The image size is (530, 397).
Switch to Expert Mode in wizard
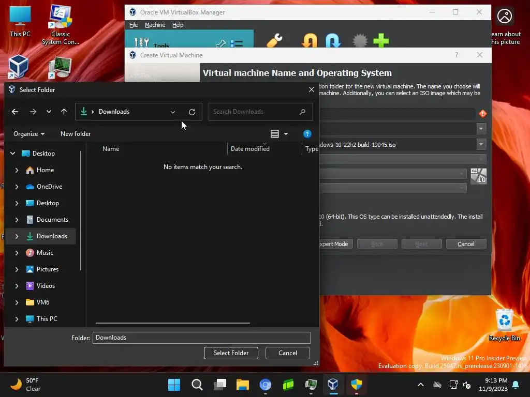click(336, 244)
